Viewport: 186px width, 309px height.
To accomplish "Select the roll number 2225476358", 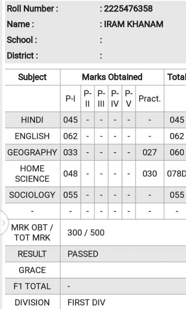I will pyautogui.click(x=128, y=9).
